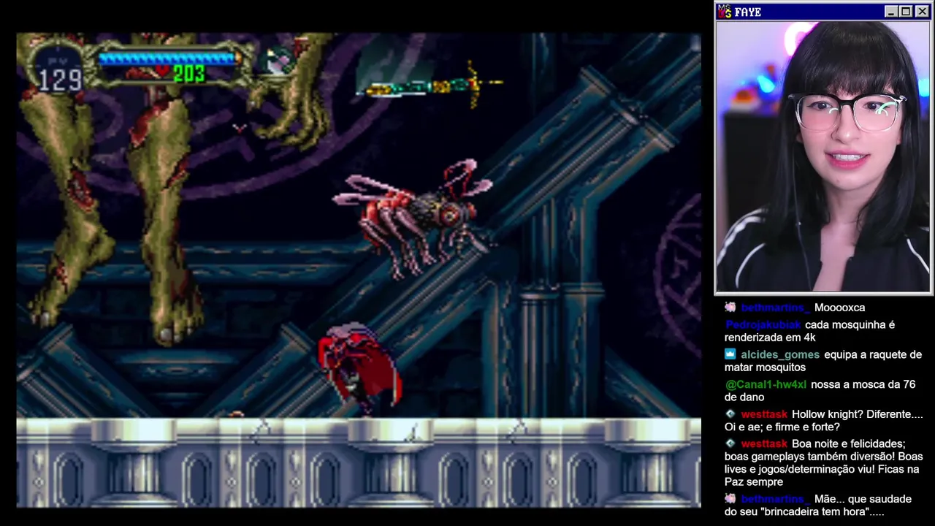Viewport: 935px width, 526px height.
Task: Click badge beside westtask Hollow knight message
Action: click(x=730, y=414)
